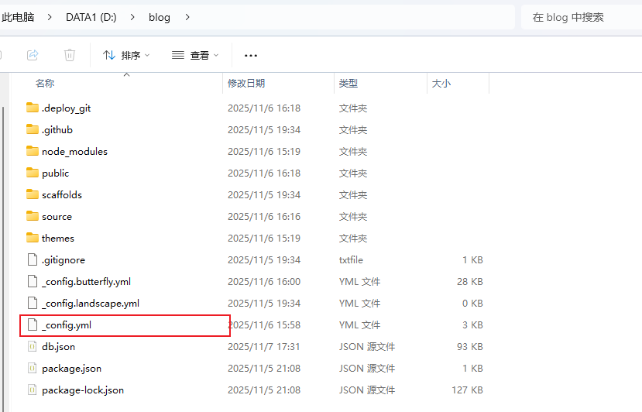Click the 127 KB size value
The width and height of the screenshot is (642, 412).
click(467, 390)
